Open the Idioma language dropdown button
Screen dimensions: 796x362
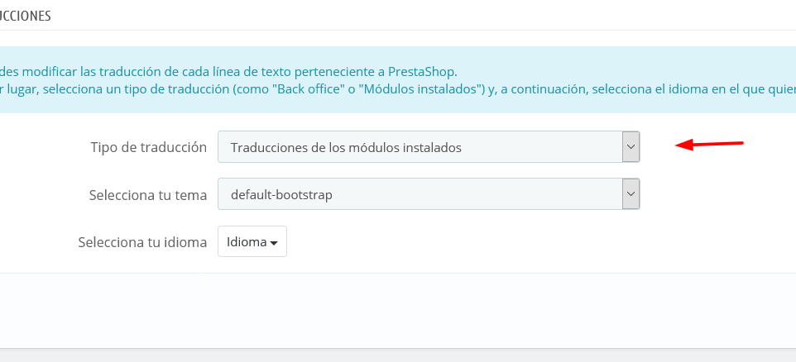pos(252,241)
